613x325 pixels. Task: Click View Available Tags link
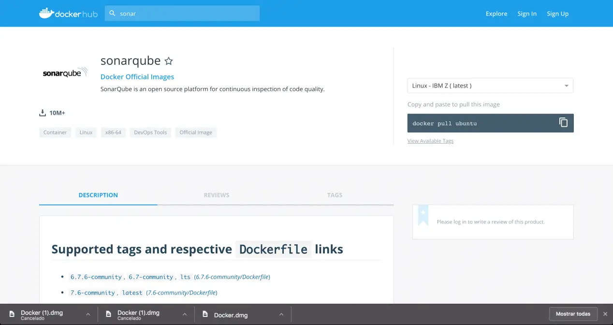tap(430, 141)
